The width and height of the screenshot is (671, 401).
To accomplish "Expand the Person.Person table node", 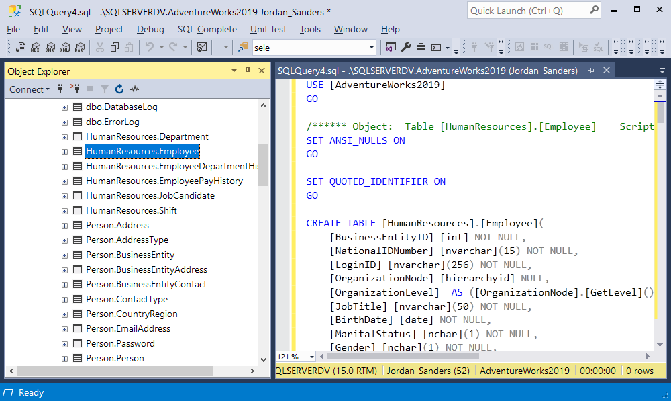I will (64, 359).
